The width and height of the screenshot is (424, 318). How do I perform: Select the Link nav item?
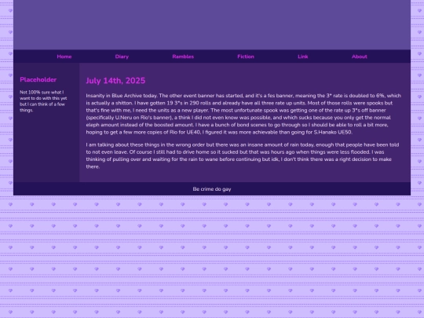303,57
